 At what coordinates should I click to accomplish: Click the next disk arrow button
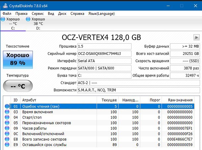196,38
